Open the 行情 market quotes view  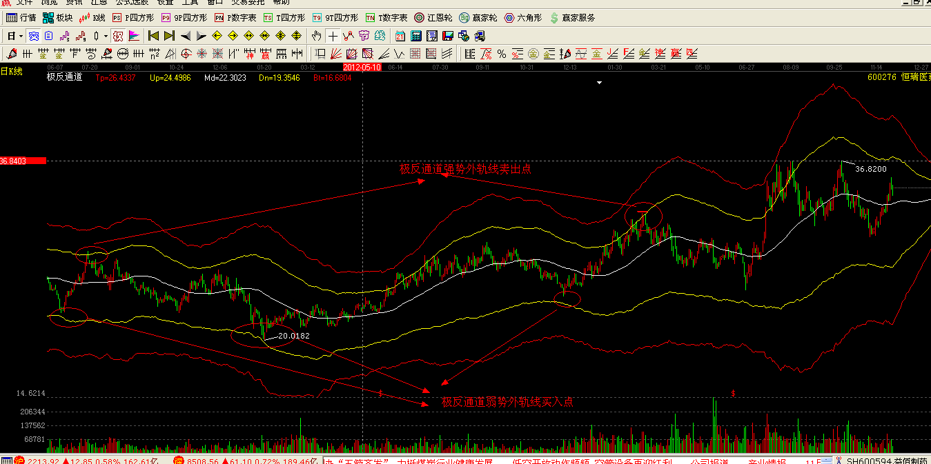point(21,17)
